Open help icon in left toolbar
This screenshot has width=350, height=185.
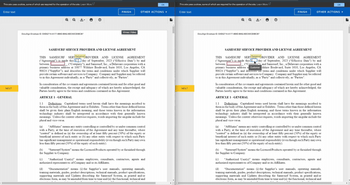coord(100,20)
